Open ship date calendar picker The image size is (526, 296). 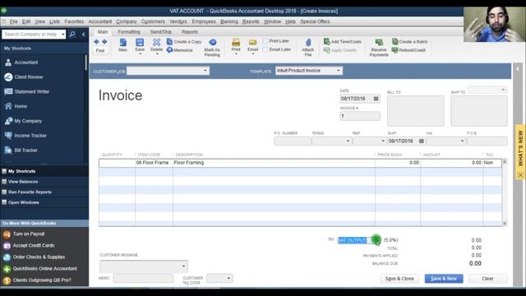[x=422, y=141]
